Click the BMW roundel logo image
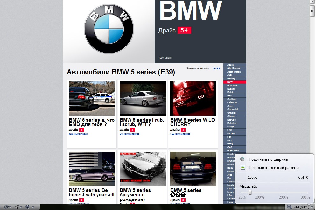The width and height of the screenshot is (317, 210). [109, 29]
